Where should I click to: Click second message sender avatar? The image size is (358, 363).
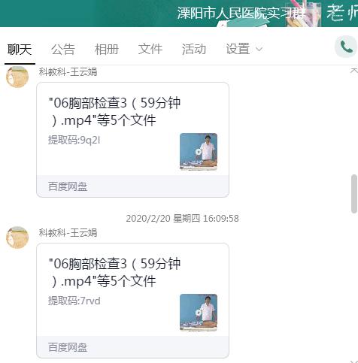pos(17,237)
